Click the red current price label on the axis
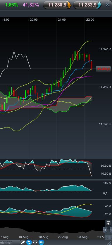112x245 pixels. [x=103, y=69]
